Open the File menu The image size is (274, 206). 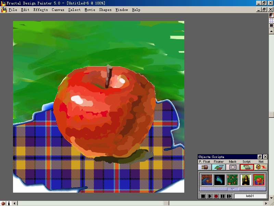tap(13, 10)
